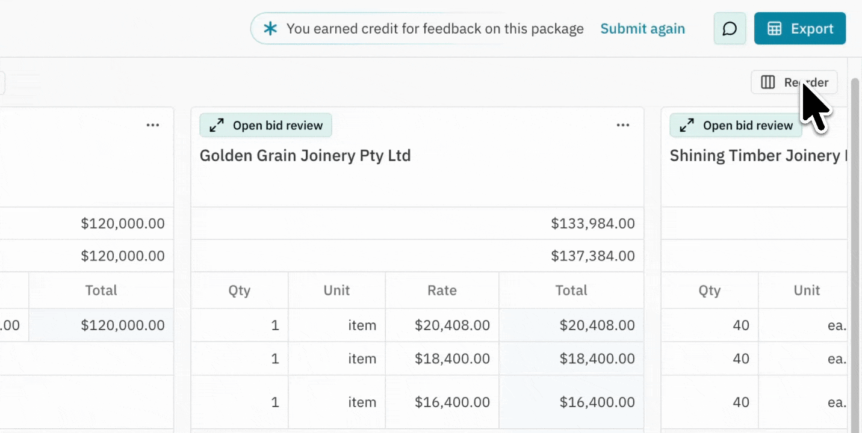This screenshot has height=433, width=862.
Task: Select the Golden Grain Joinery company name
Action: click(x=305, y=155)
